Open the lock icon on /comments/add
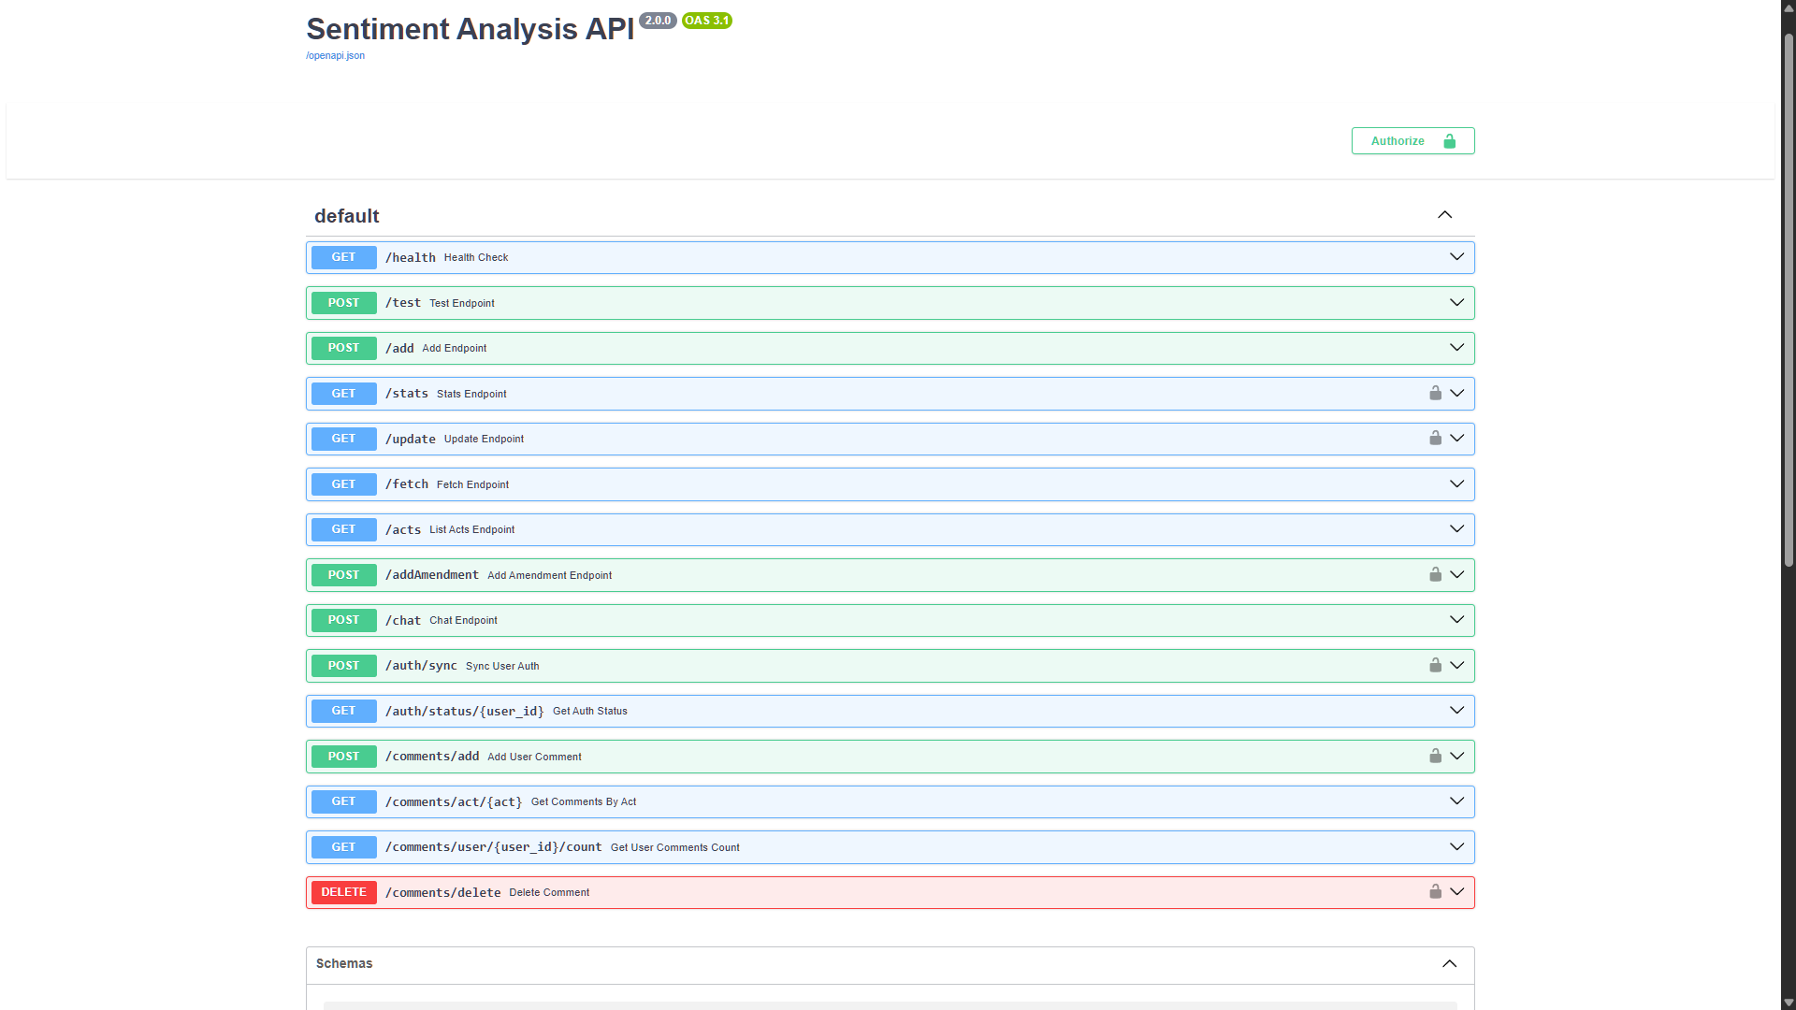 [1435, 756]
